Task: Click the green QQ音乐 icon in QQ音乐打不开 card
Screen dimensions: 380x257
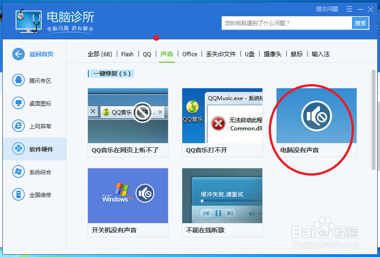Action: tap(192, 106)
